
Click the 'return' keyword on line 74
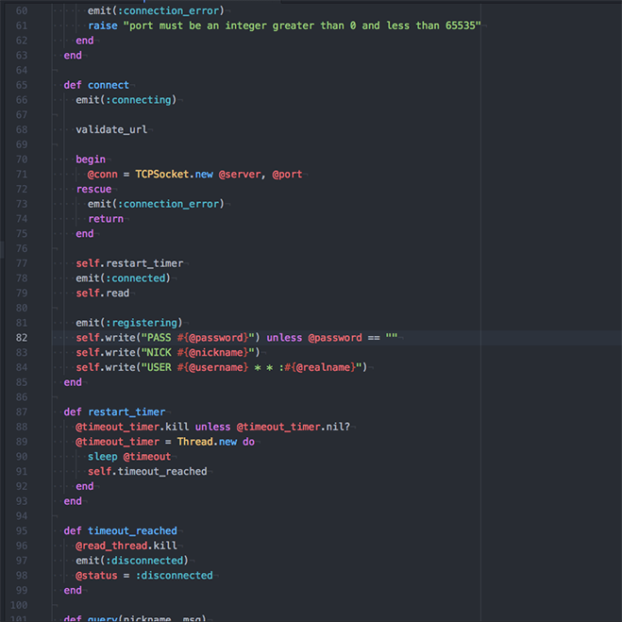(106, 219)
